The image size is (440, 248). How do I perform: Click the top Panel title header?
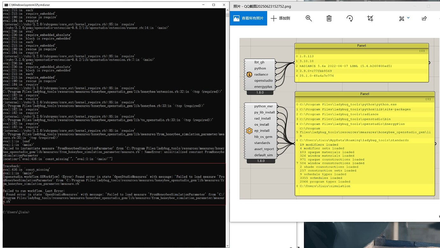point(361,46)
